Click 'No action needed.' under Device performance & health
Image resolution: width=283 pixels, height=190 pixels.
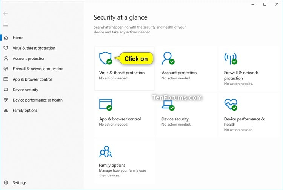[238, 130]
